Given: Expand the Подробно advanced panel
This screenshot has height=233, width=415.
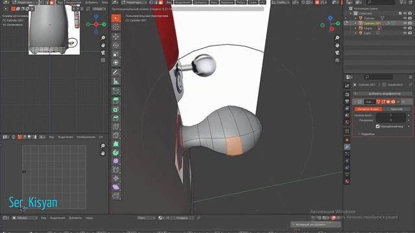Looking at the screenshot, I should [x=366, y=134].
